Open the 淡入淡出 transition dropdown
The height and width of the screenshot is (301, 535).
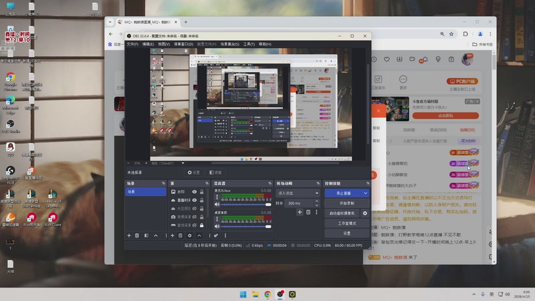298,193
